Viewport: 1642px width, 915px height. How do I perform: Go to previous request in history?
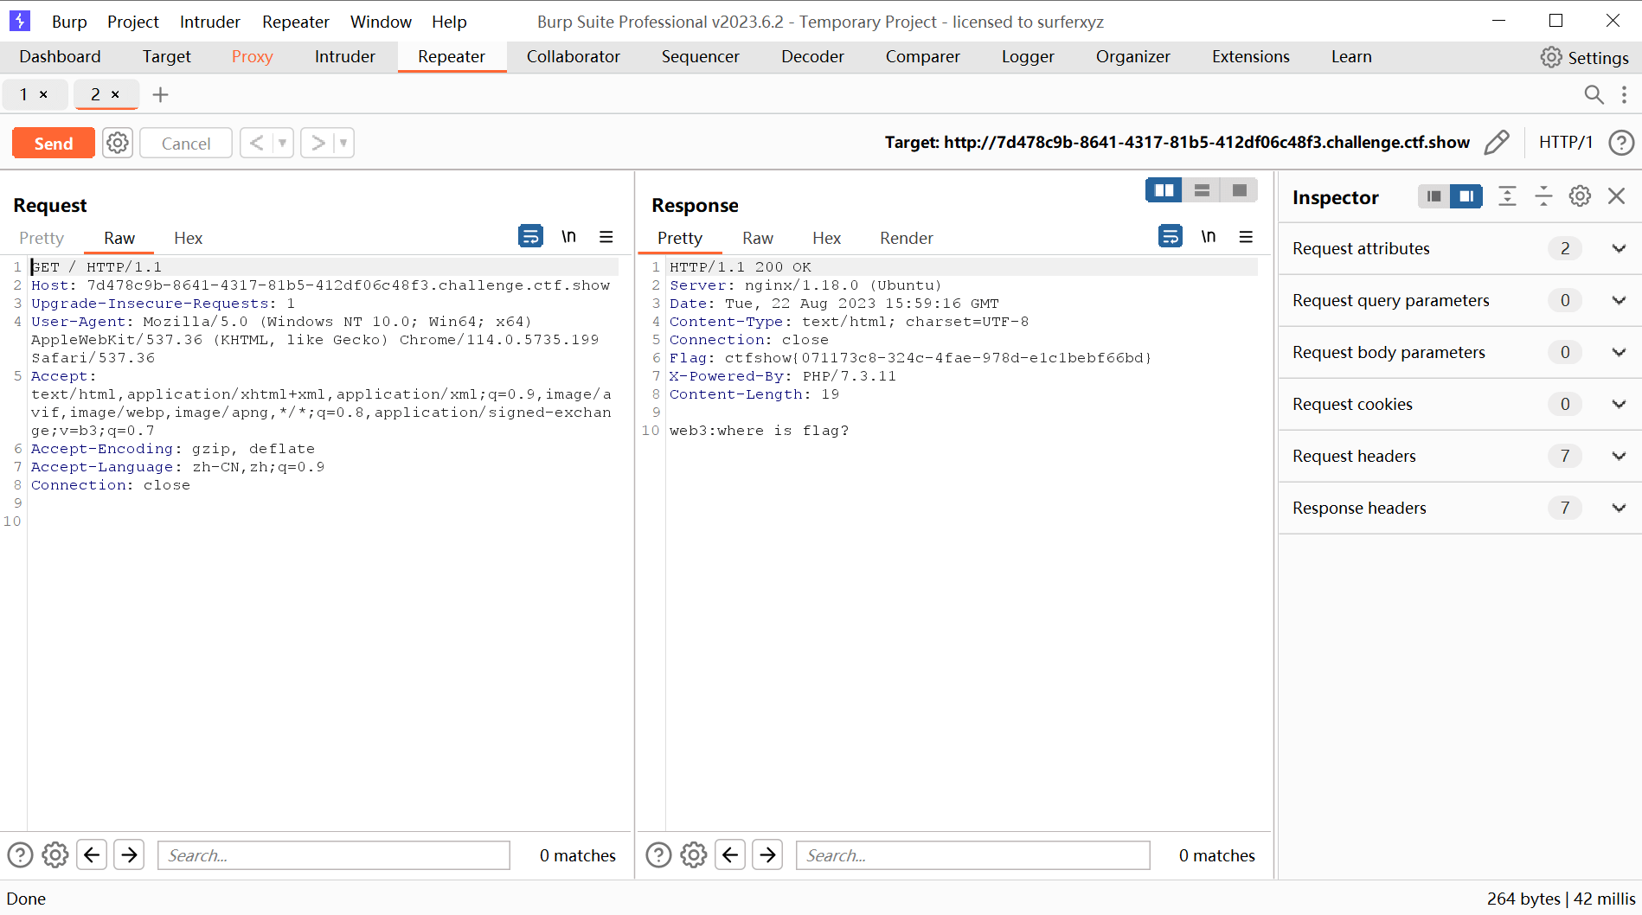(x=257, y=143)
